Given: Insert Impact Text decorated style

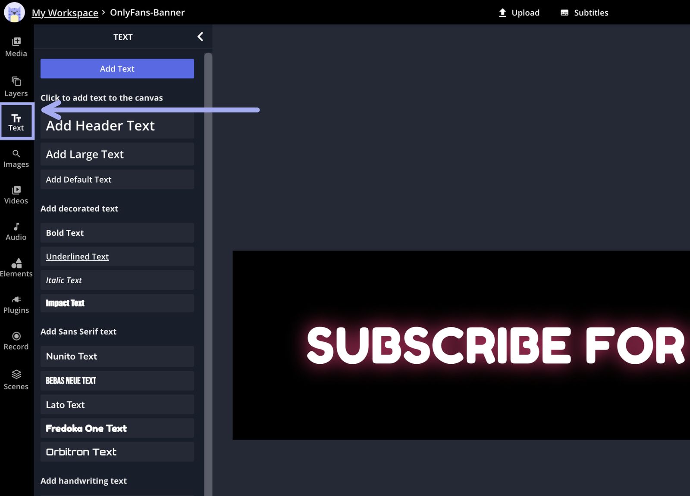Looking at the screenshot, I should pyautogui.click(x=117, y=303).
